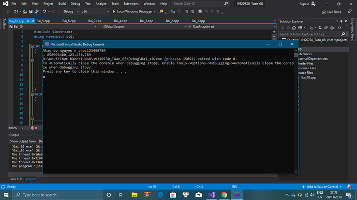Viewport: 357px width, 200px height.
Task: Close the Bai_10.cpp tab
Action: pos(33,21)
